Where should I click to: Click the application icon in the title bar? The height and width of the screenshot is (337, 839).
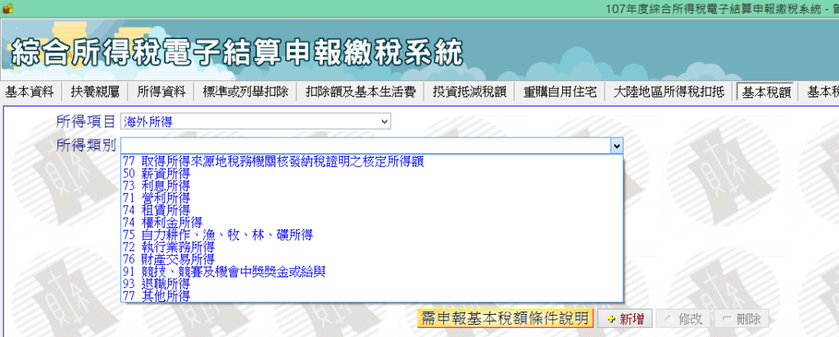pos(7,7)
